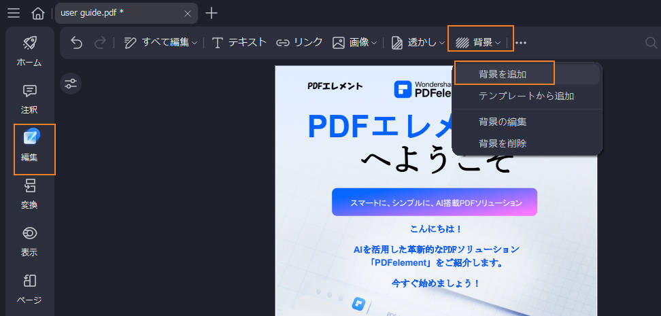The width and height of the screenshot is (661, 316).
Task: Close the user guide.pdf tab
Action: coord(188,14)
